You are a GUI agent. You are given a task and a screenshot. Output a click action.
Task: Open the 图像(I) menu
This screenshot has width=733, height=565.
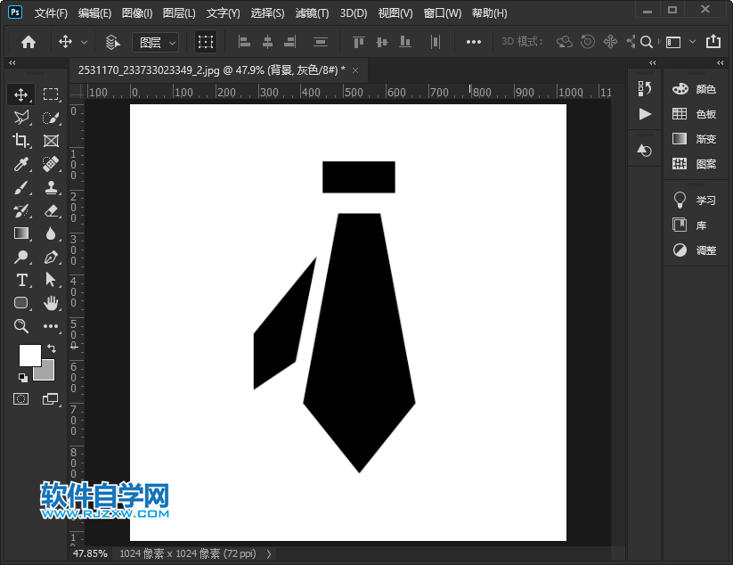point(137,13)
